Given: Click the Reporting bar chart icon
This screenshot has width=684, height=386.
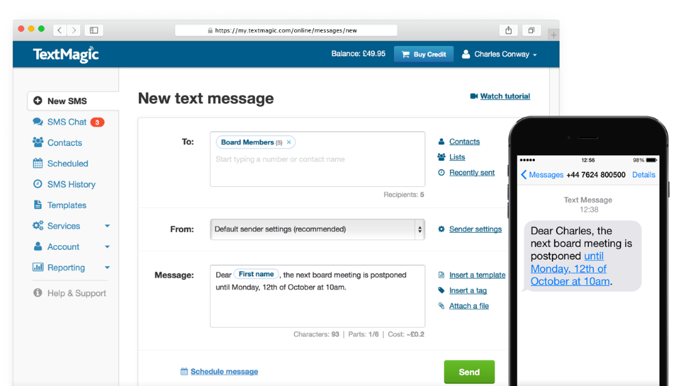Looking at the screenshot, I should (38, 267).
